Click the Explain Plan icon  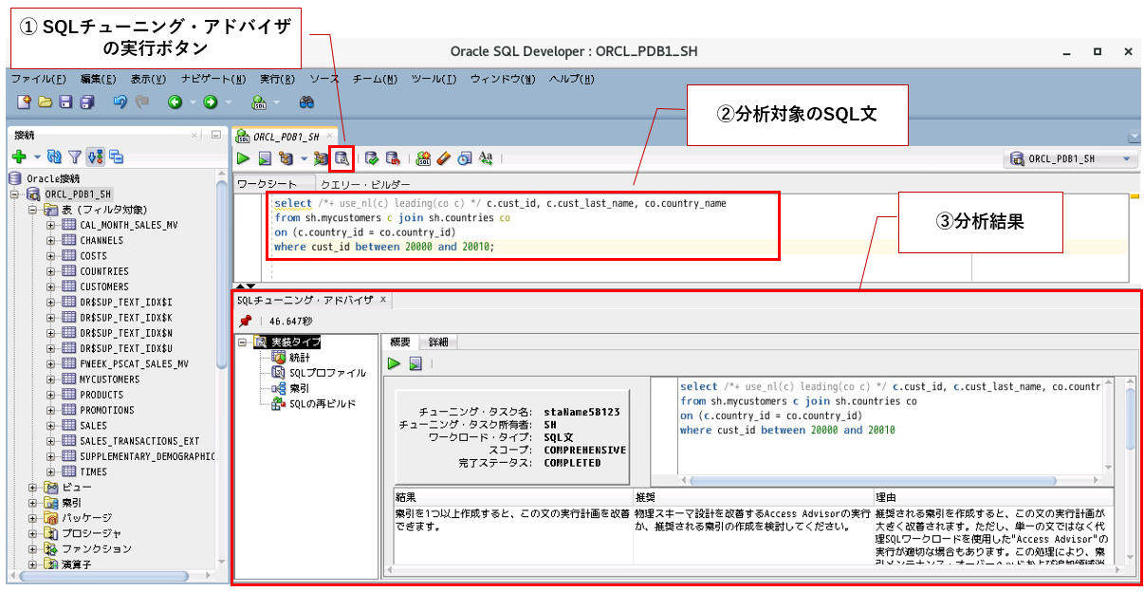[x=286, y=159]
